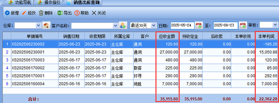This screenshot has height=103, width=279.
Task: Open start date calendar picker icon
Action: coord(198,26)
